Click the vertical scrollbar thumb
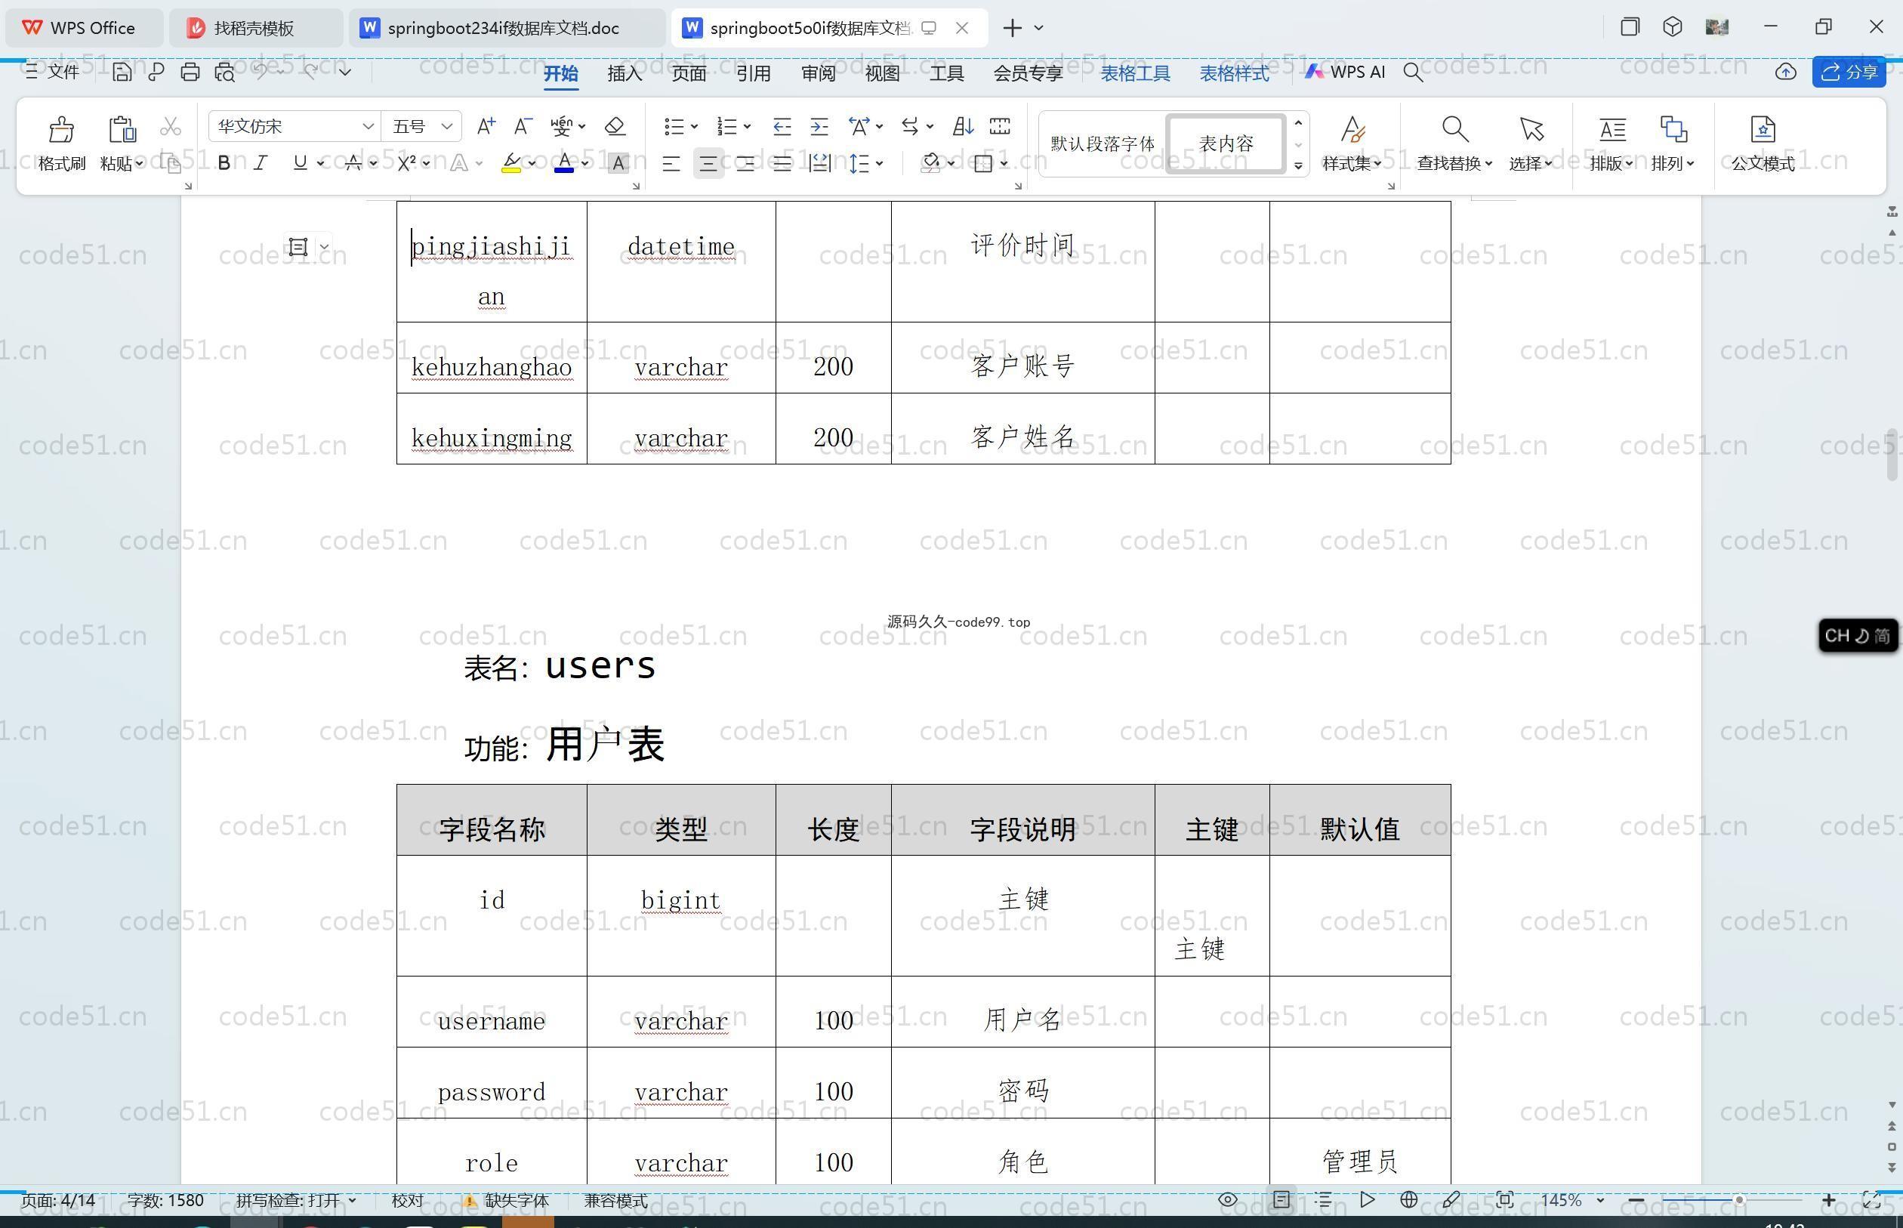The image size is (1903, 1228). [x=1892, y=455]
